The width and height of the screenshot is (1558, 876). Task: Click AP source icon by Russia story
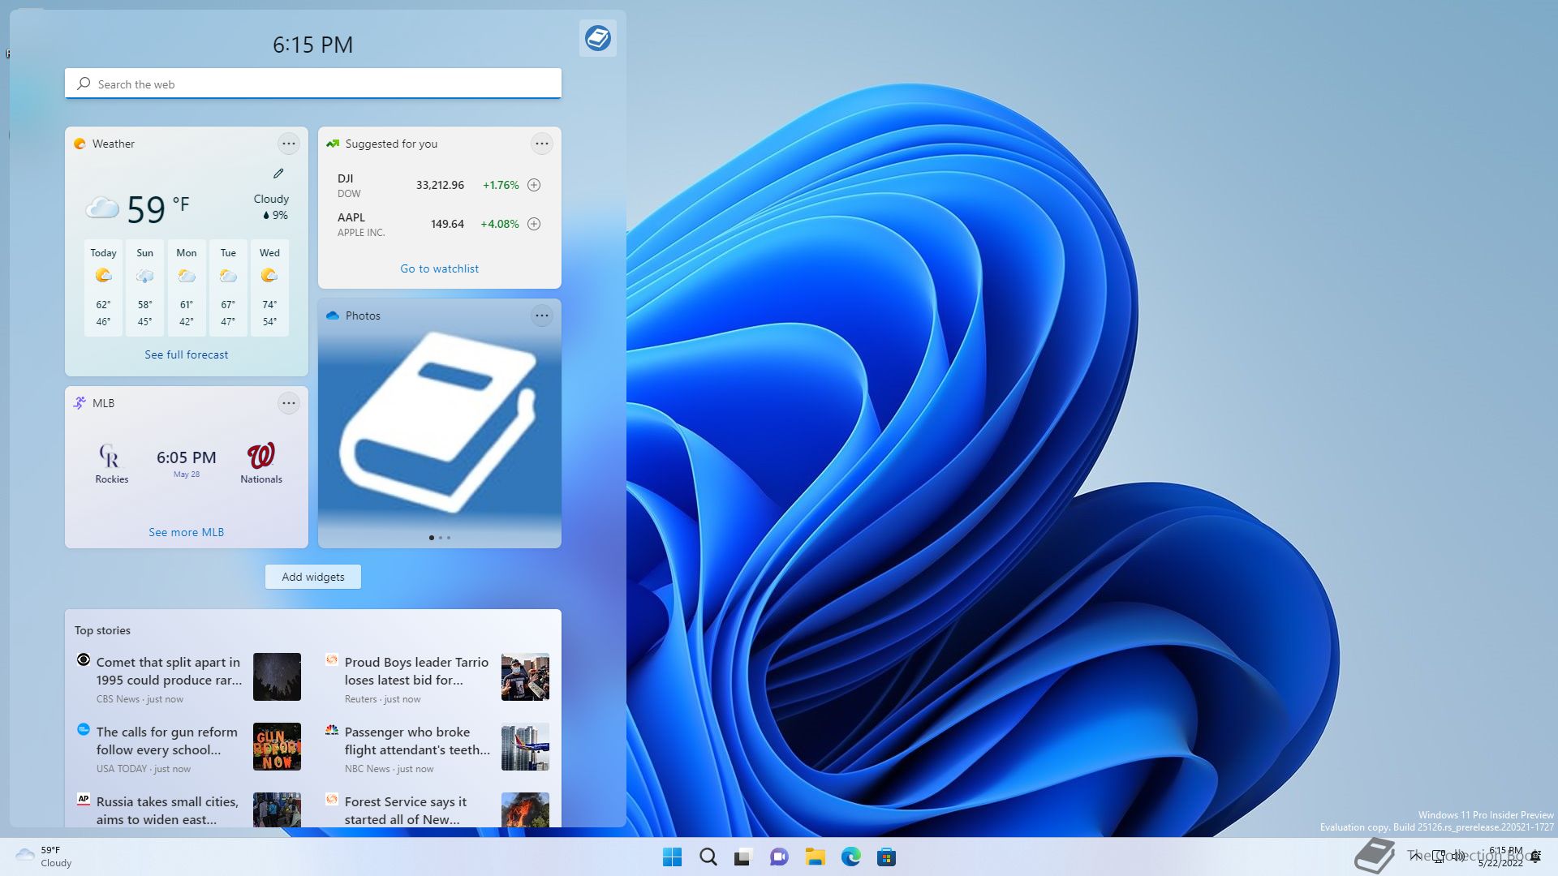point(84,799)
